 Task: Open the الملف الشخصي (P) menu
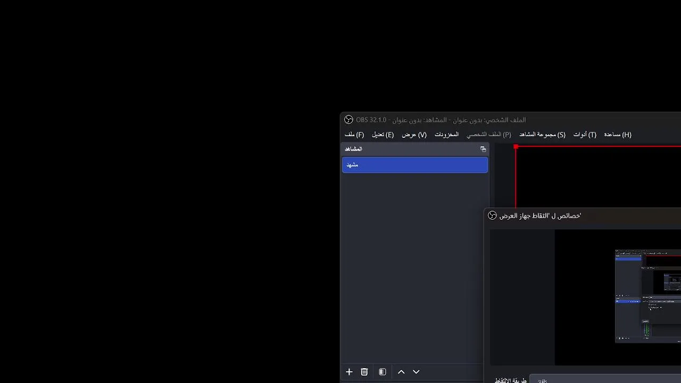coord(489,135)
